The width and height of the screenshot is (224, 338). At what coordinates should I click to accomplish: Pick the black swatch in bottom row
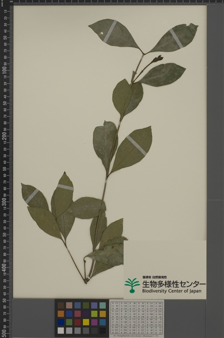click(103, 330)
